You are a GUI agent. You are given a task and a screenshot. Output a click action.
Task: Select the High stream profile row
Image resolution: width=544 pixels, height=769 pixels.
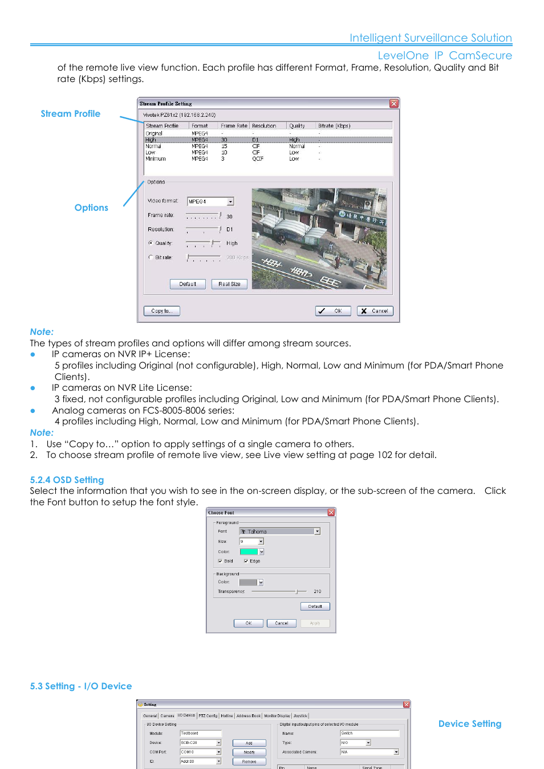click(268, 140)
